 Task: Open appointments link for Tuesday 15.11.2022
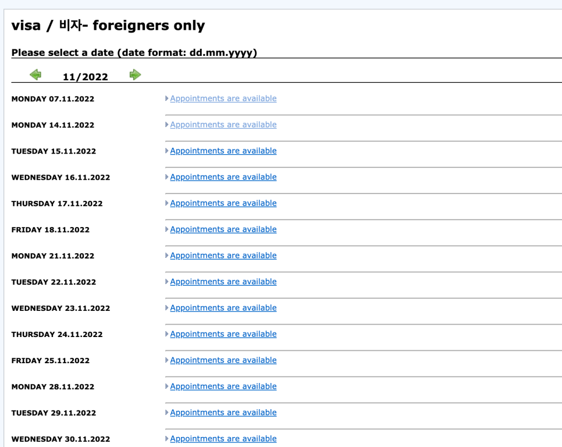click(223, 151)
